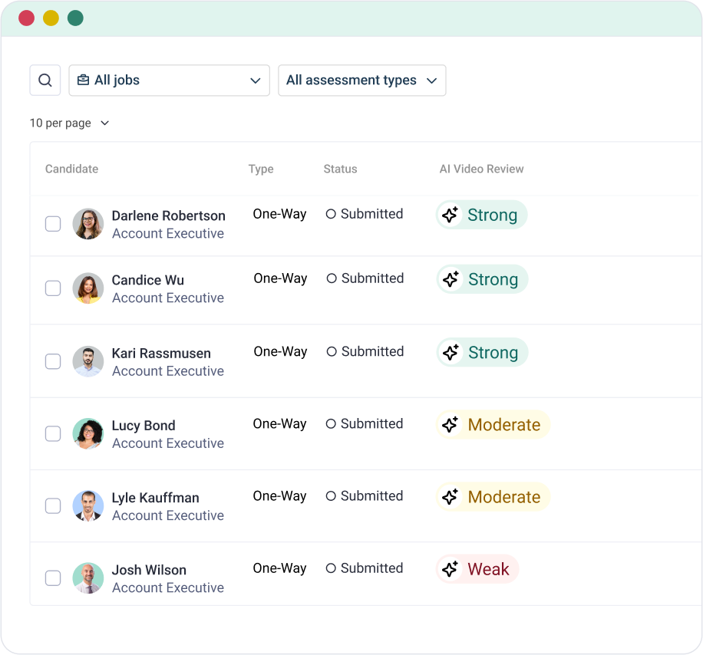The width and height of the screenshot is (703, 655).
Task: Click One-Way type in Lyle Kauffman's row
Action: pos(280,496)
